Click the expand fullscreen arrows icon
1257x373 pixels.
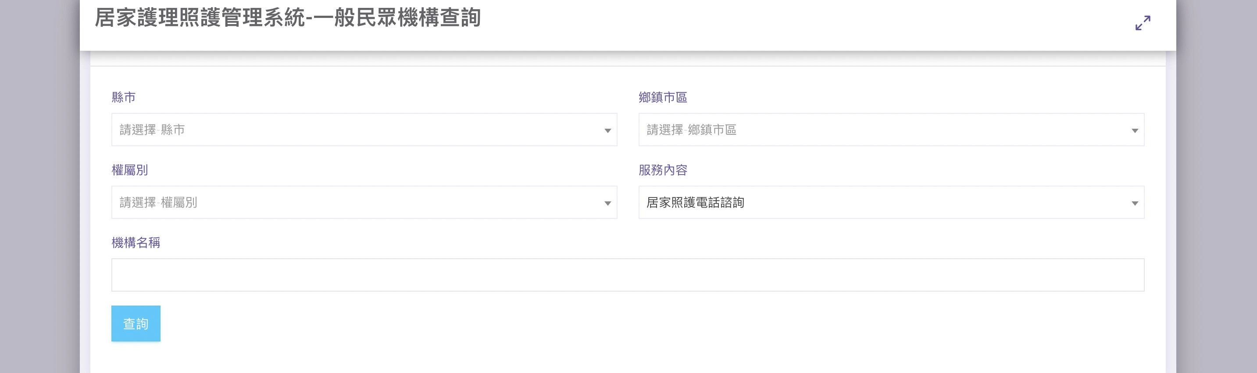click(1143, 23)
